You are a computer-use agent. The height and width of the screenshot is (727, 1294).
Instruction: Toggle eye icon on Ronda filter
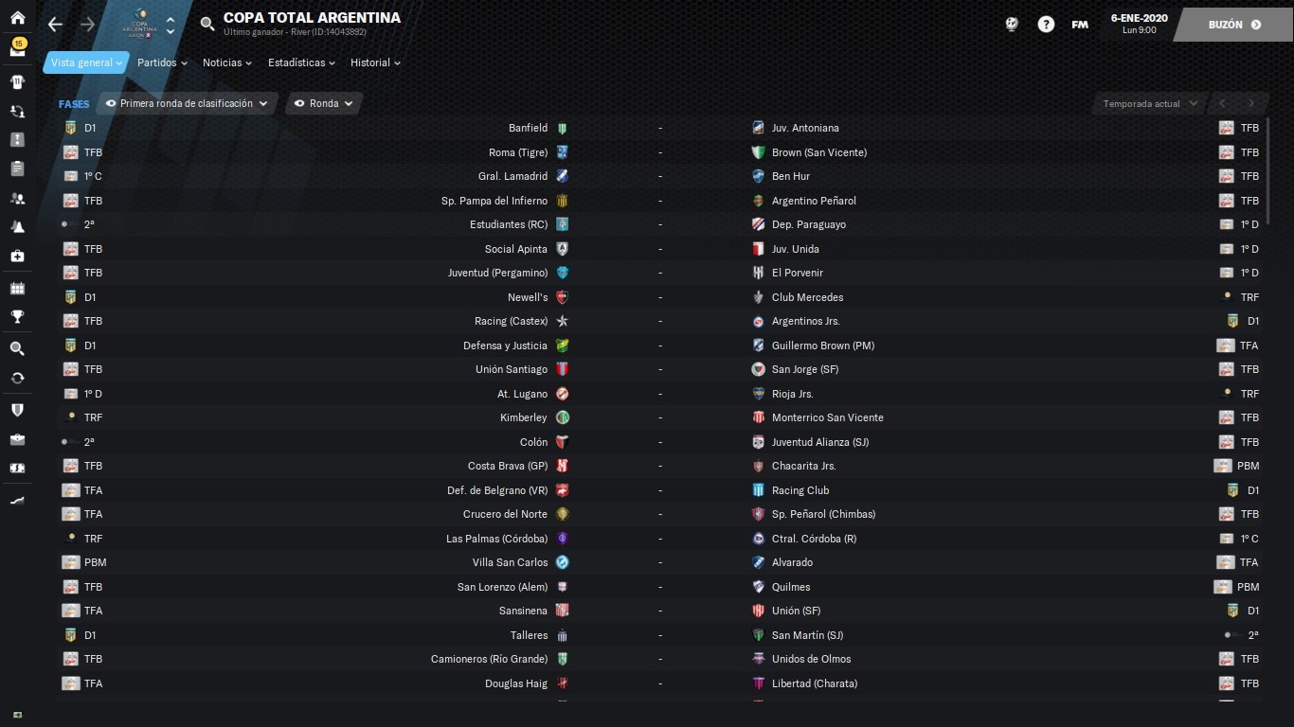300,103
